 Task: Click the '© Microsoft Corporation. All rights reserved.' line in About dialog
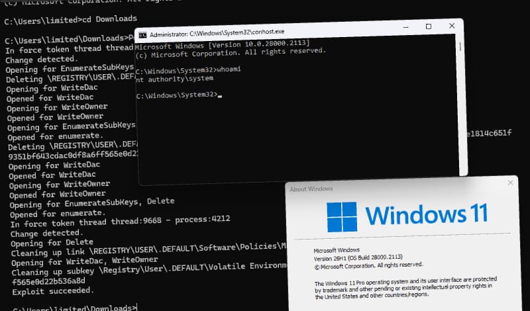[x=368, y=265]
